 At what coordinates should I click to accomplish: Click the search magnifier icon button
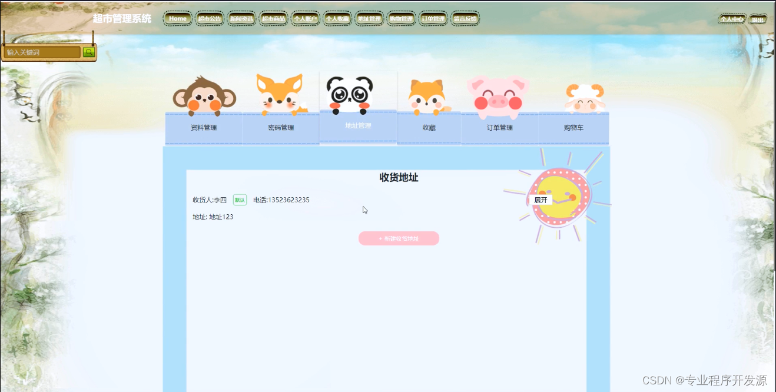[89, 52]
